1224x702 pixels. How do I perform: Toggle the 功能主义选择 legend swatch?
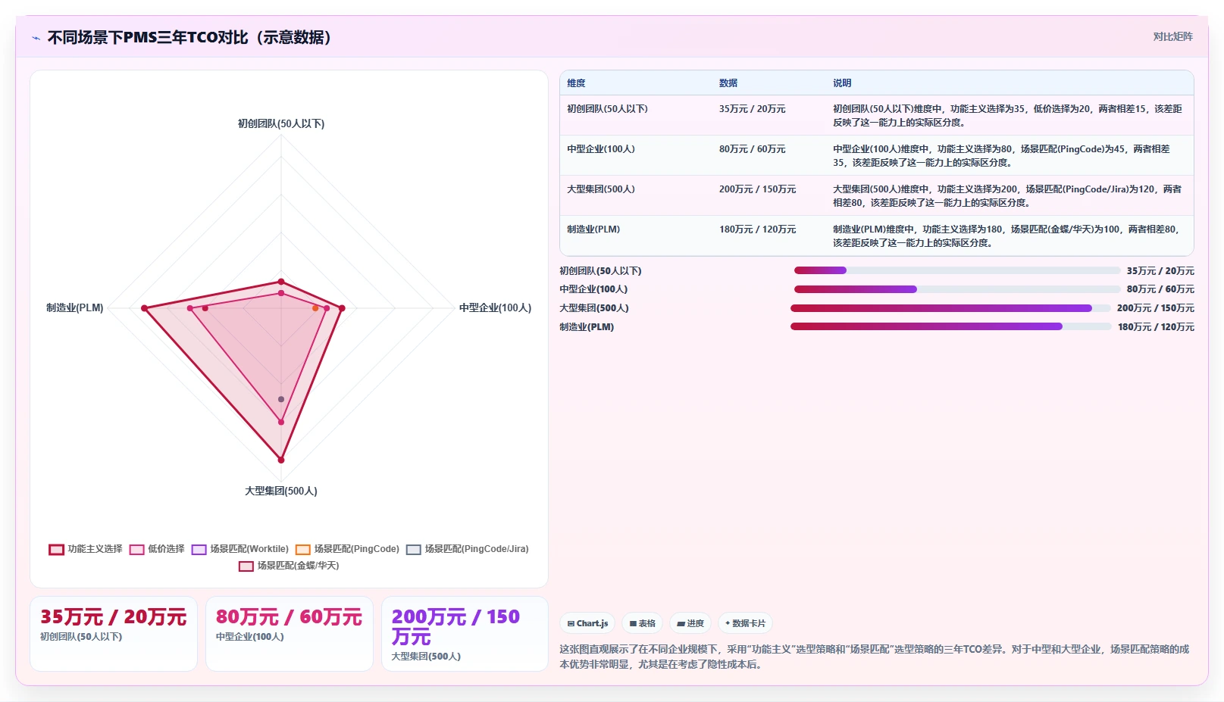coord(57,550)
